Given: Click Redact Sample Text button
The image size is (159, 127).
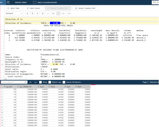Looking at the screenshot, I should pos(86,8).
